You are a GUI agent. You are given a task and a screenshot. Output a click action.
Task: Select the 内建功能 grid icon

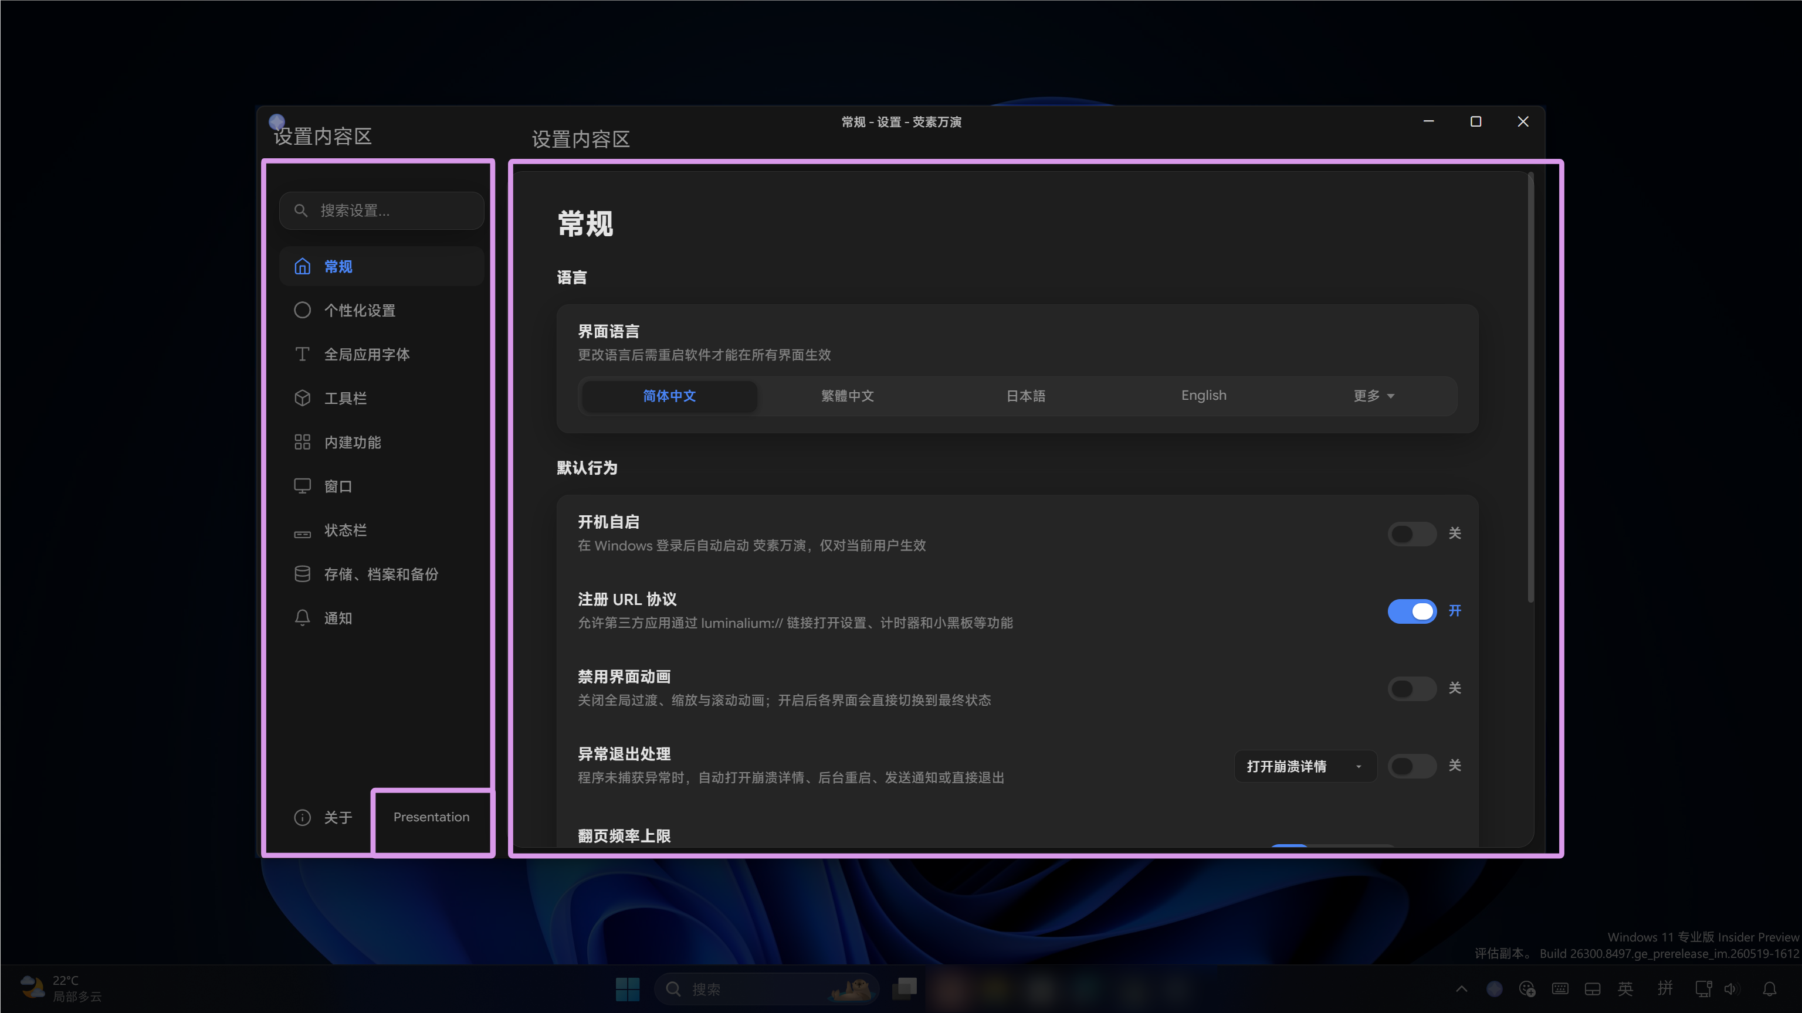coord(302,443)
